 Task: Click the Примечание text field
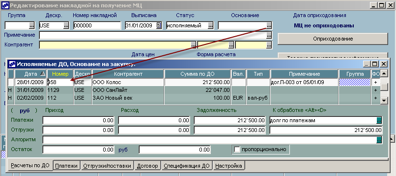click(153, 35)
